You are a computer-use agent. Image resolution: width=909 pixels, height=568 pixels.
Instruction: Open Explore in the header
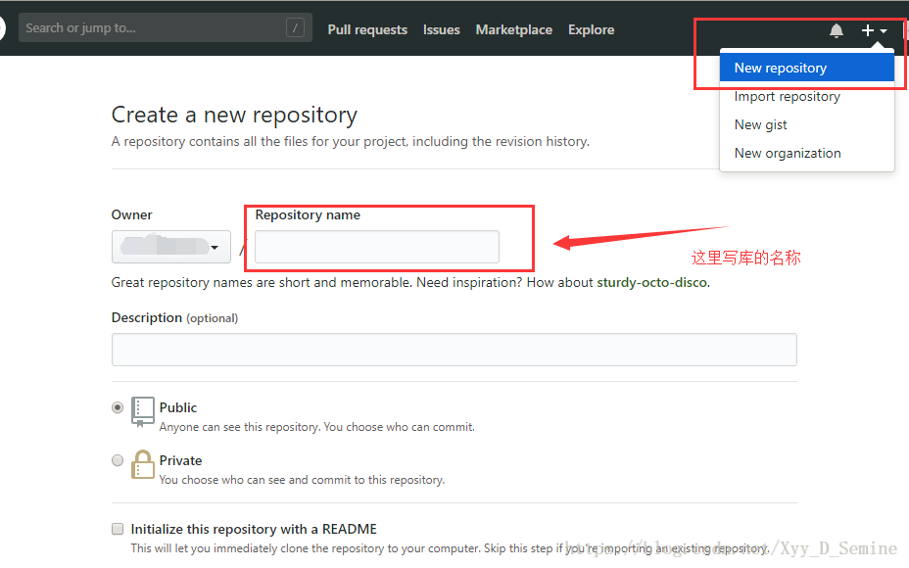[591, 29]
